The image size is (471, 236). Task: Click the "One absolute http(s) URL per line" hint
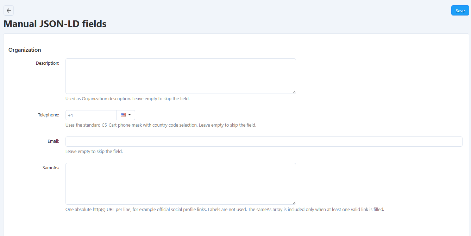[x=225, y=210]
